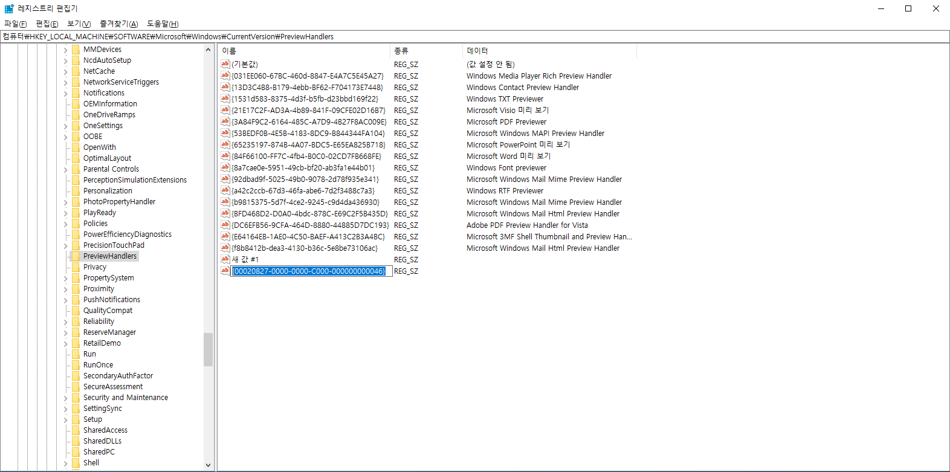
Task: Click 'Windows RTF Previewer' data cell
Action: 505,190
